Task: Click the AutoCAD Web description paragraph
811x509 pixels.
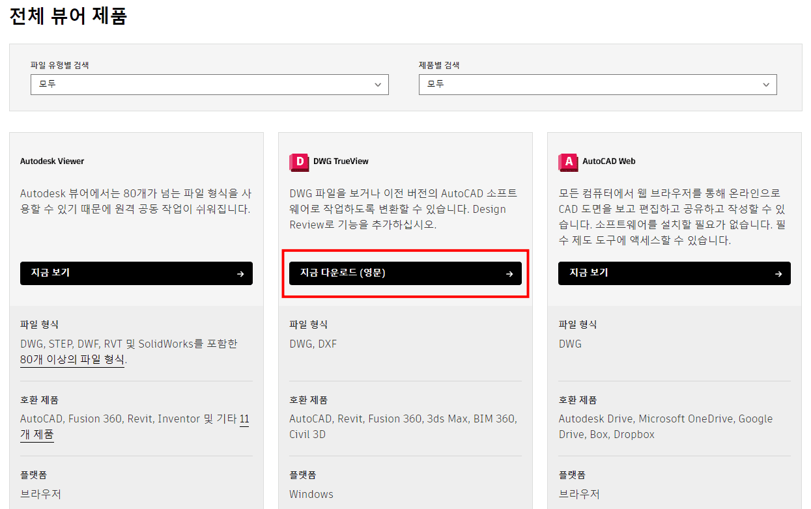Action: [672, 217]
